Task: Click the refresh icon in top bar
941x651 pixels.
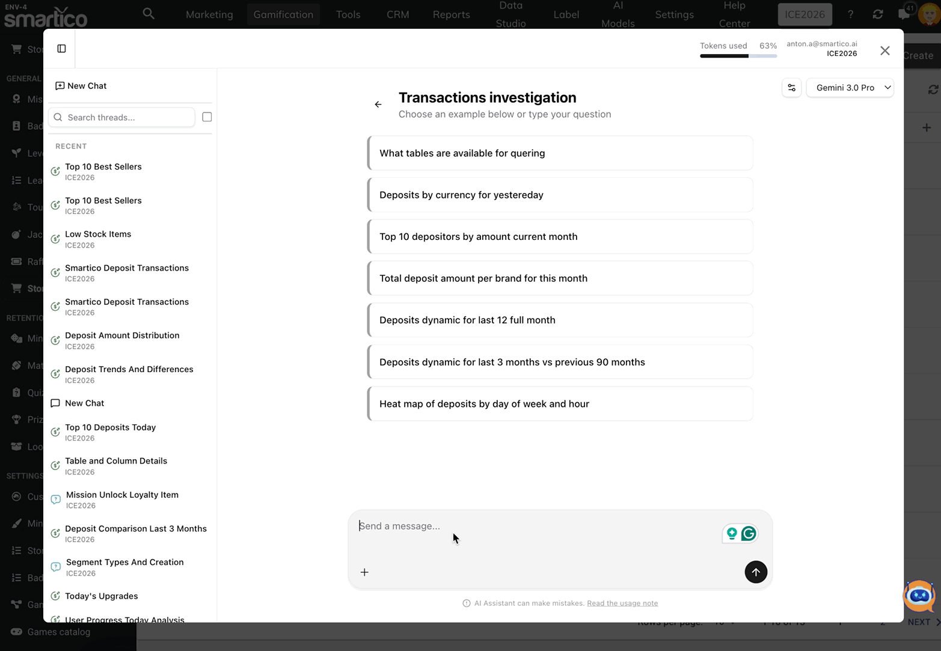Action: point(877,14)
